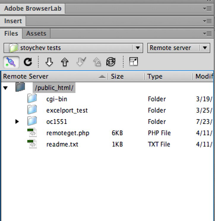Click the 4/11/ date for readme.txt
Viewport: 215px width, 221px height.
pyautogui.click(x=204, y=144)
